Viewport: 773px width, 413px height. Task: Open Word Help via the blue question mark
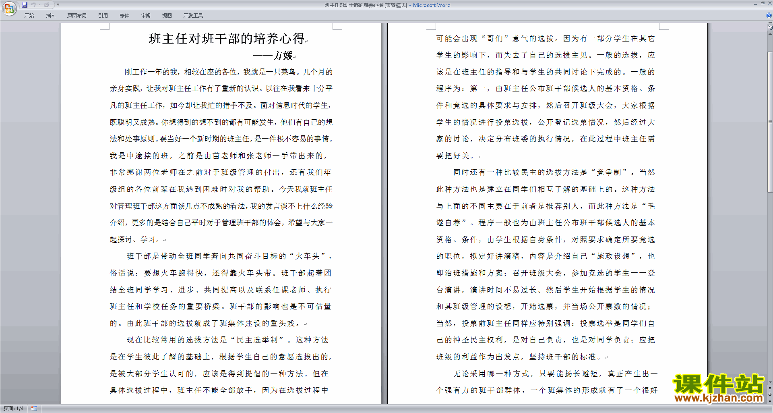(769, 16)
